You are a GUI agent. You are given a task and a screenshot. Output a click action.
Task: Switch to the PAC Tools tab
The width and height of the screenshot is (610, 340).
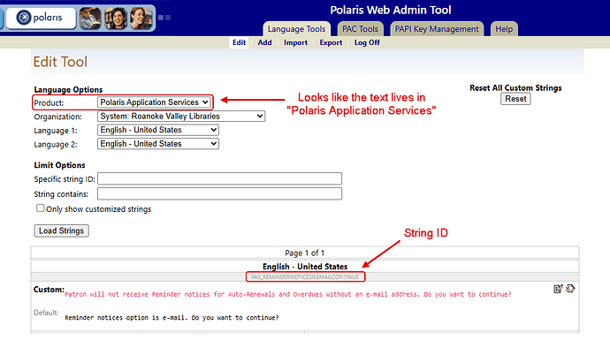(x=360, y=29)
